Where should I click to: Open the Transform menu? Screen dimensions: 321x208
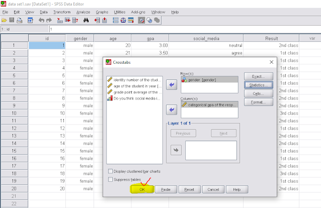(62, 12)
